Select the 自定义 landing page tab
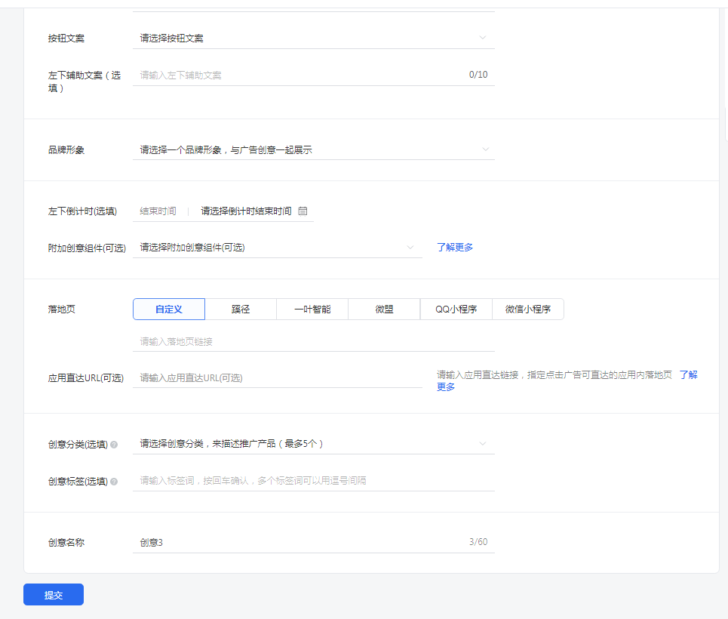 pyautogui.click(x=169, y=309)
